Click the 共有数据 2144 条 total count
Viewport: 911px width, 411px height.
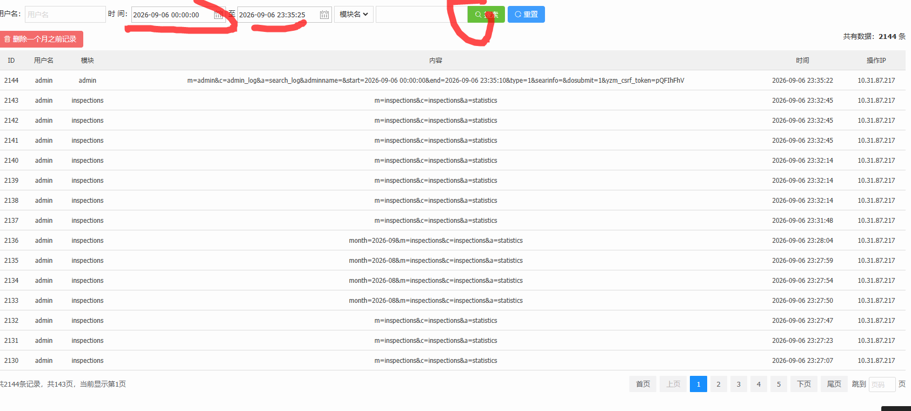874,37
